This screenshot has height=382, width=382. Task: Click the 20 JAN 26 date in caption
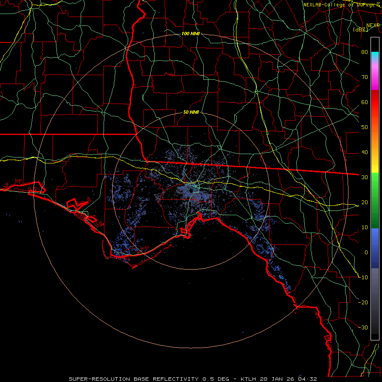pos(277,379)
